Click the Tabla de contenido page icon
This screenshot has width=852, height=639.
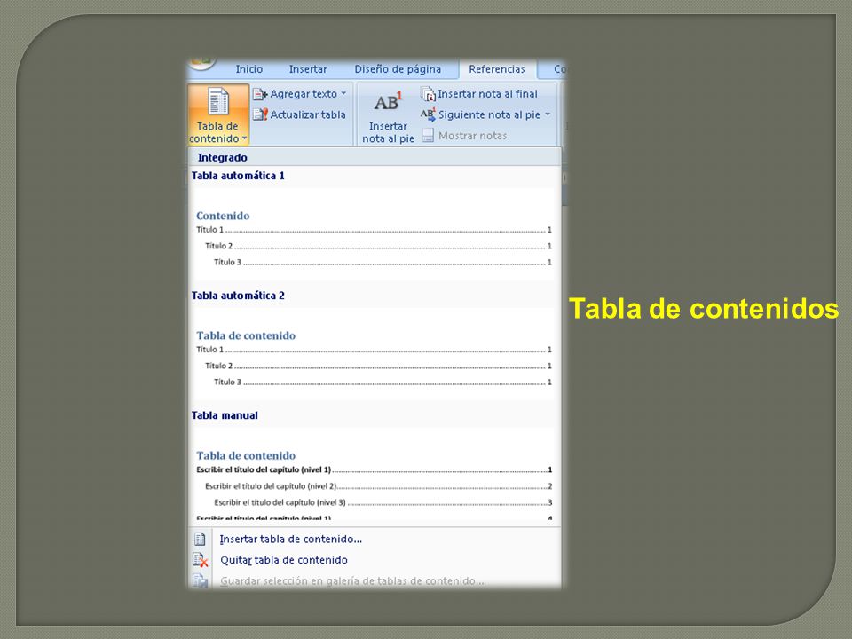pos(218,101)
